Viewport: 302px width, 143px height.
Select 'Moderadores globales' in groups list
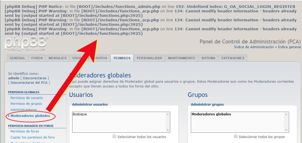211,114
